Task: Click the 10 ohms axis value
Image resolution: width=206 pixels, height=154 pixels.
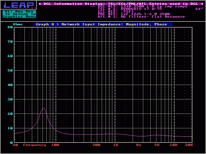Action: pos(10,128)
